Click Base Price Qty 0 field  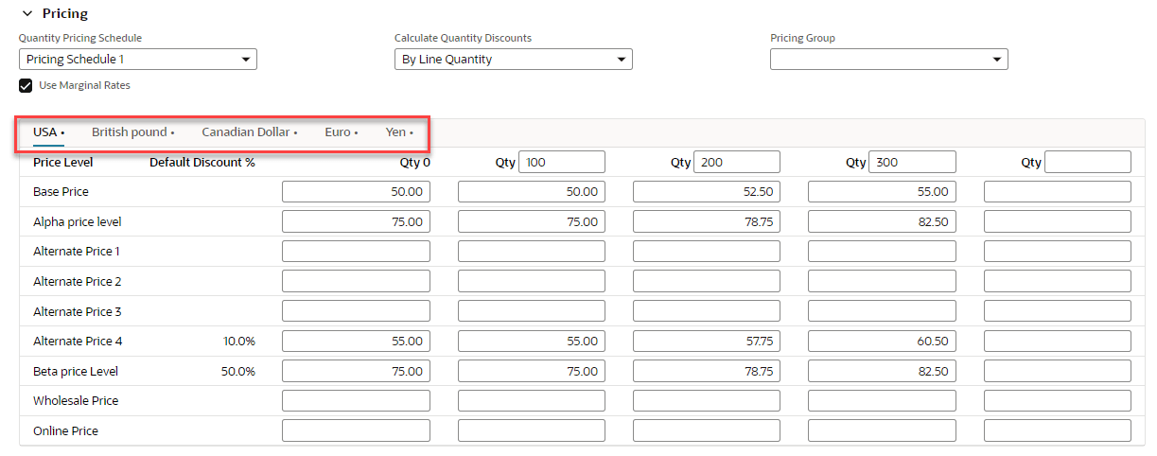[x=356, y=192]
